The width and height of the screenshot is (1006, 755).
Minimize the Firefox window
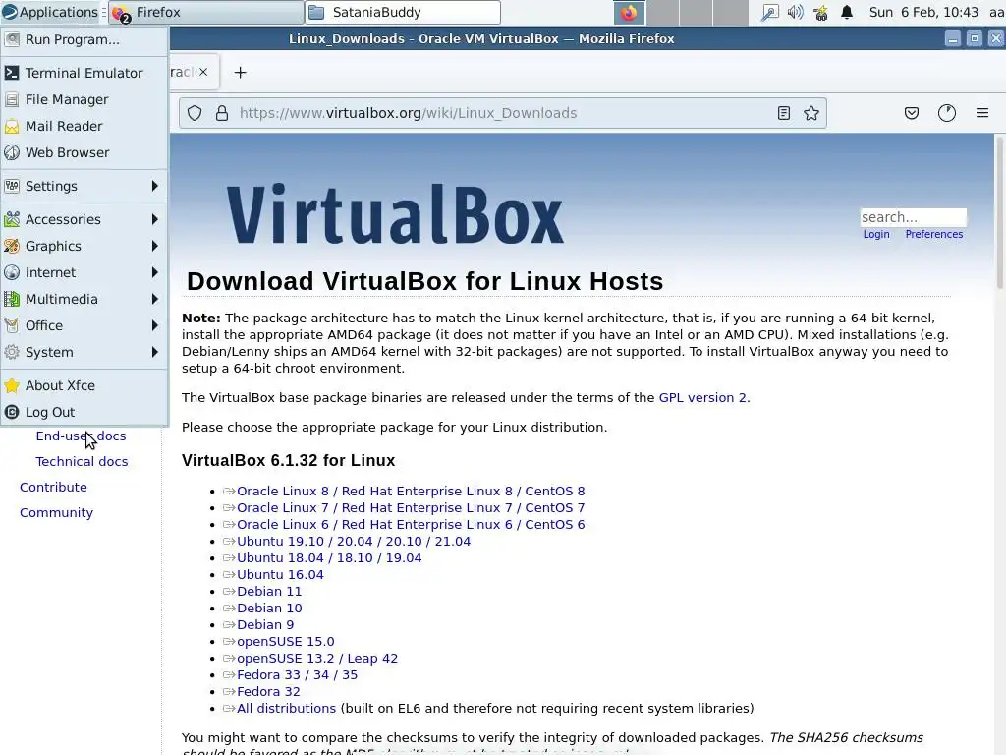click(953, 39)
